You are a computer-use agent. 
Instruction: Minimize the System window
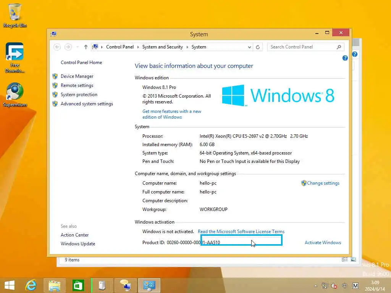click(317, 33)
